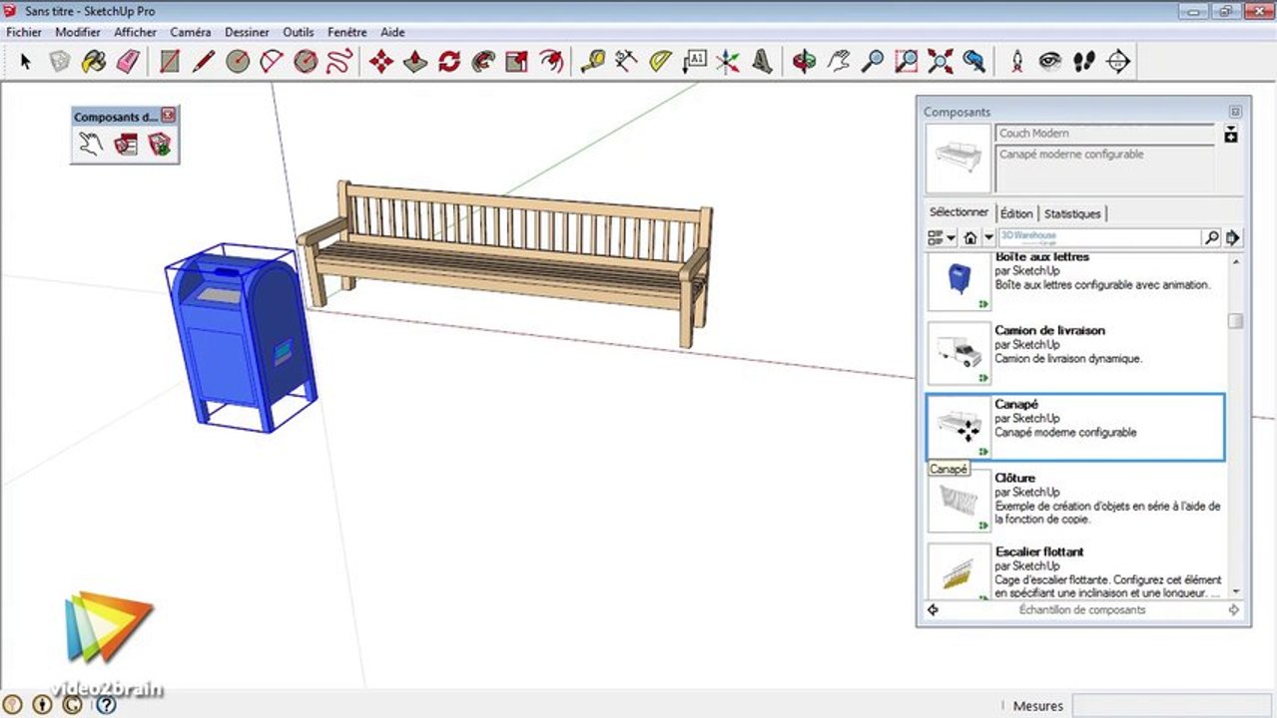The height and width of the screenshot is (718, 1277).
Task: Select the 3D Text tool
Action: (x=763, y=62)
